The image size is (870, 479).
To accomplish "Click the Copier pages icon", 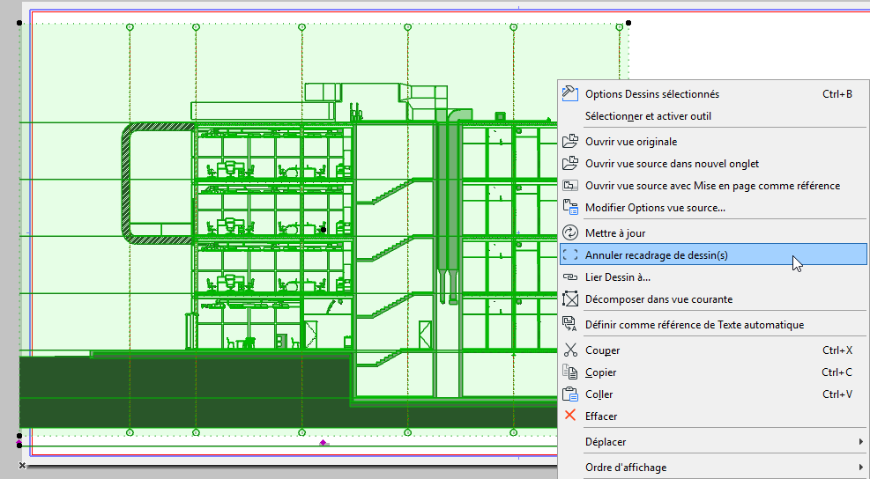I will tap(570, 372).
